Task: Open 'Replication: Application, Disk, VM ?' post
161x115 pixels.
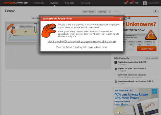Action: click(x=133, y=62)
